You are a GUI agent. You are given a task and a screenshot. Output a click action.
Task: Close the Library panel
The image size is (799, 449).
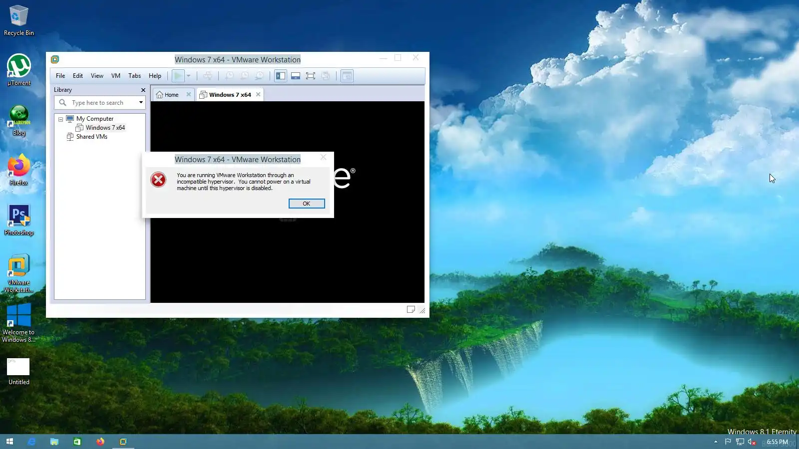point(143,90)
